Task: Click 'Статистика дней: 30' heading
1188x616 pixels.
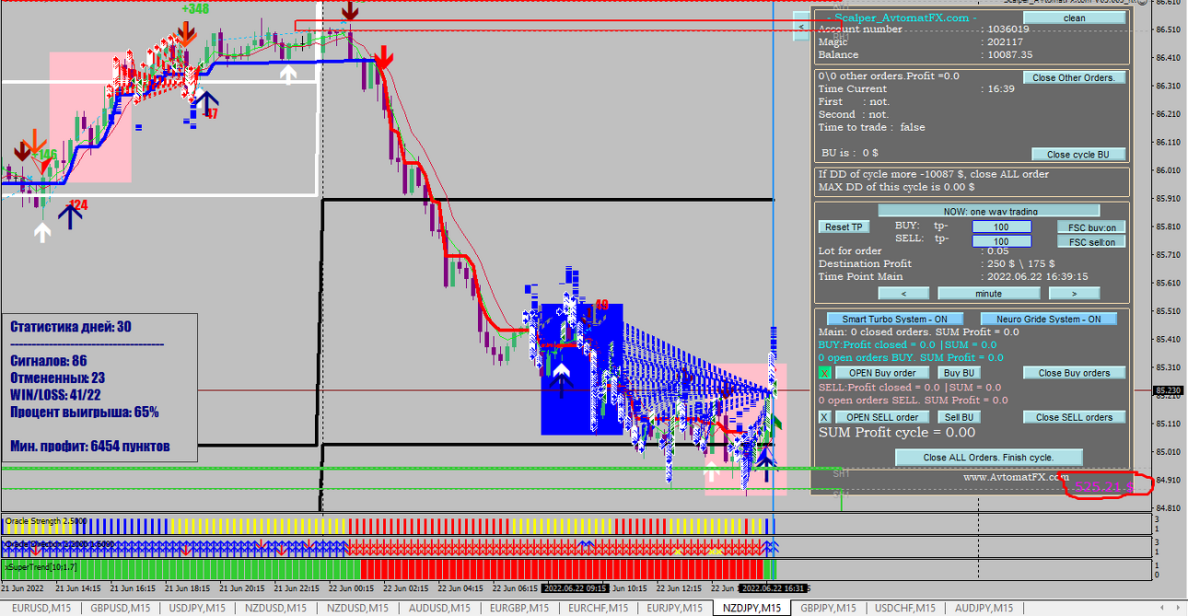Action: click(73, 327)
